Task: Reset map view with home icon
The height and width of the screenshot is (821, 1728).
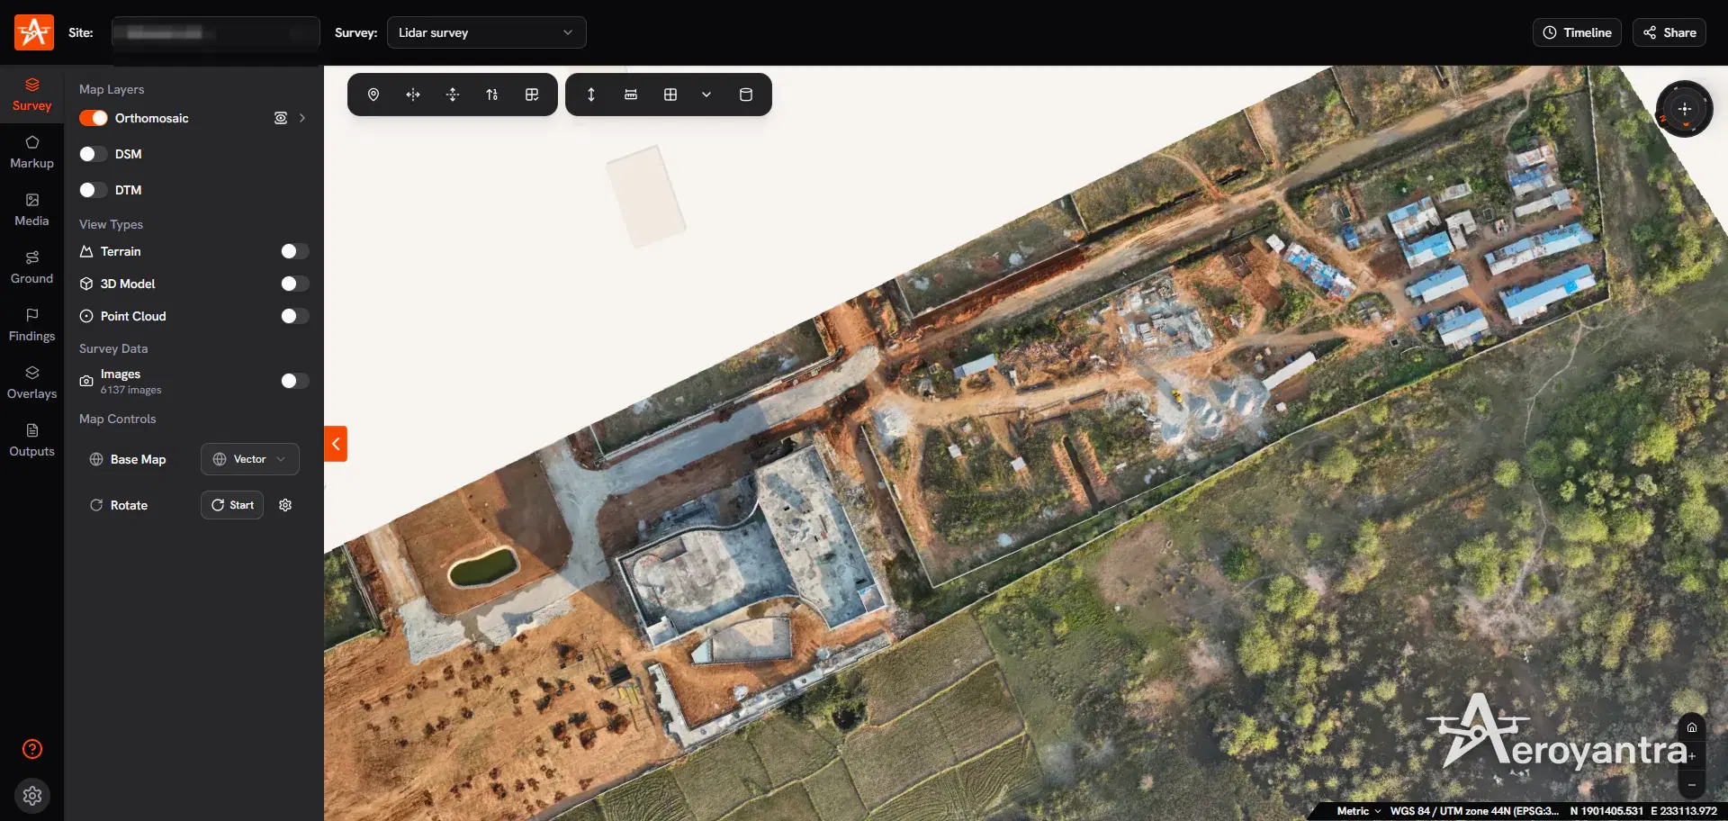Action: (1692, 727)
